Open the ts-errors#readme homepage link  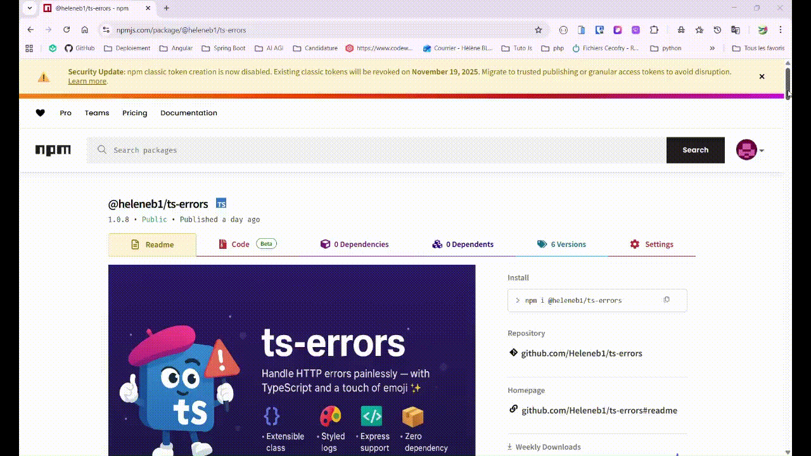(x=599, y=410)
